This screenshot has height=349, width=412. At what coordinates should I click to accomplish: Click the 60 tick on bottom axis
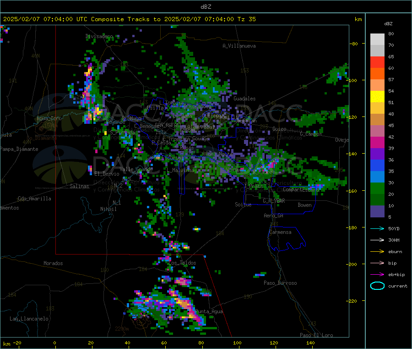(164, 343)
